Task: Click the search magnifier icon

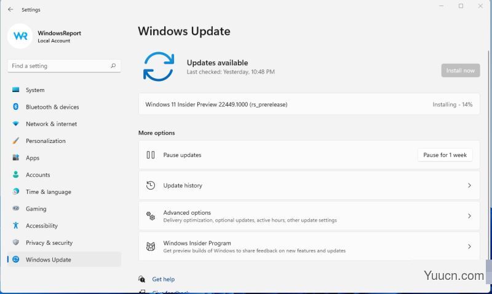Action: (x=113, y=66)
